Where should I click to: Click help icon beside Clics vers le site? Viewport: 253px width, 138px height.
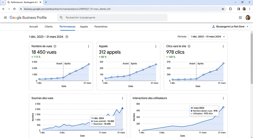point(189,47)
